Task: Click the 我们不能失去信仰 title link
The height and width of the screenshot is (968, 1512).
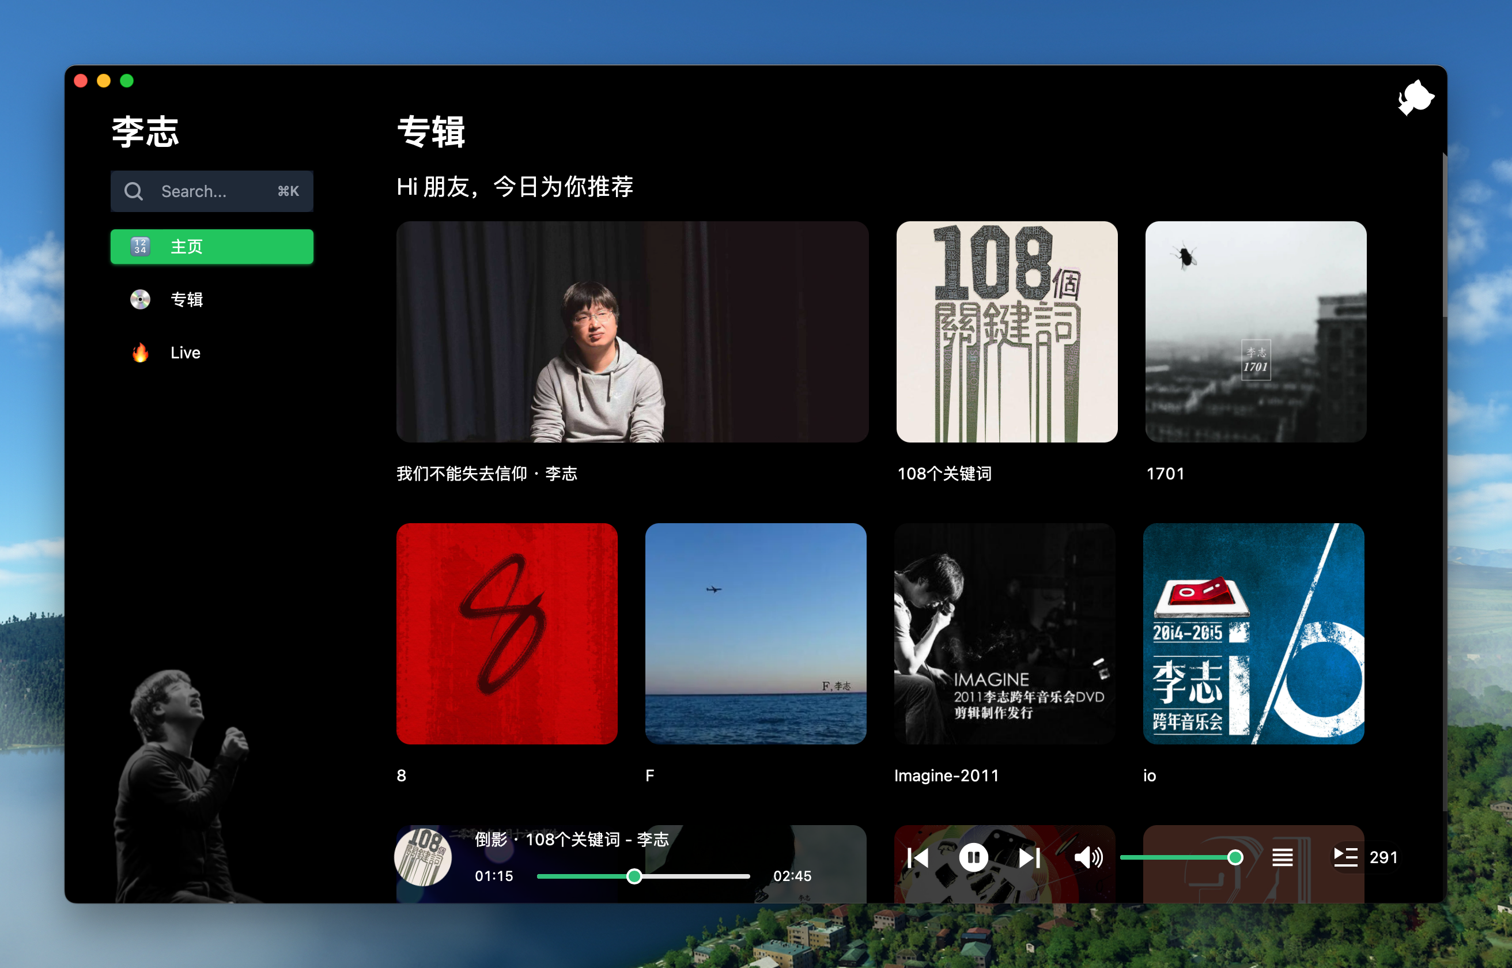Action: 486,474
